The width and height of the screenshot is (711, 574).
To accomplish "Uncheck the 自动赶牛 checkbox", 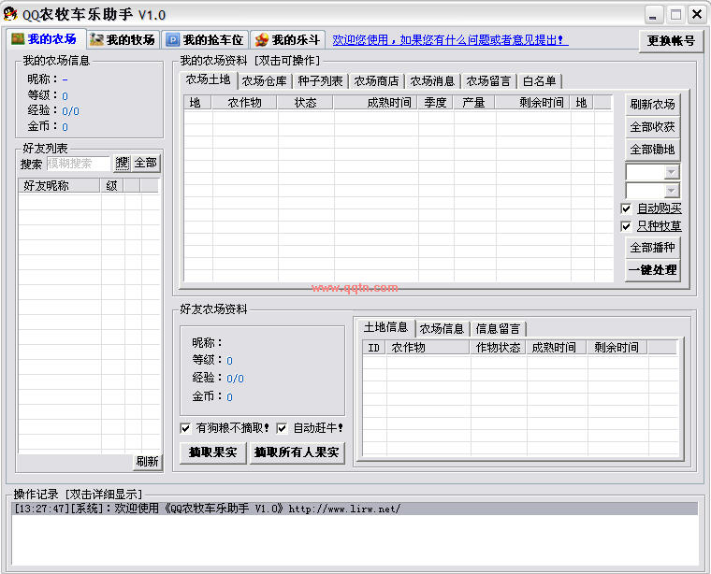I will point(282,428).
